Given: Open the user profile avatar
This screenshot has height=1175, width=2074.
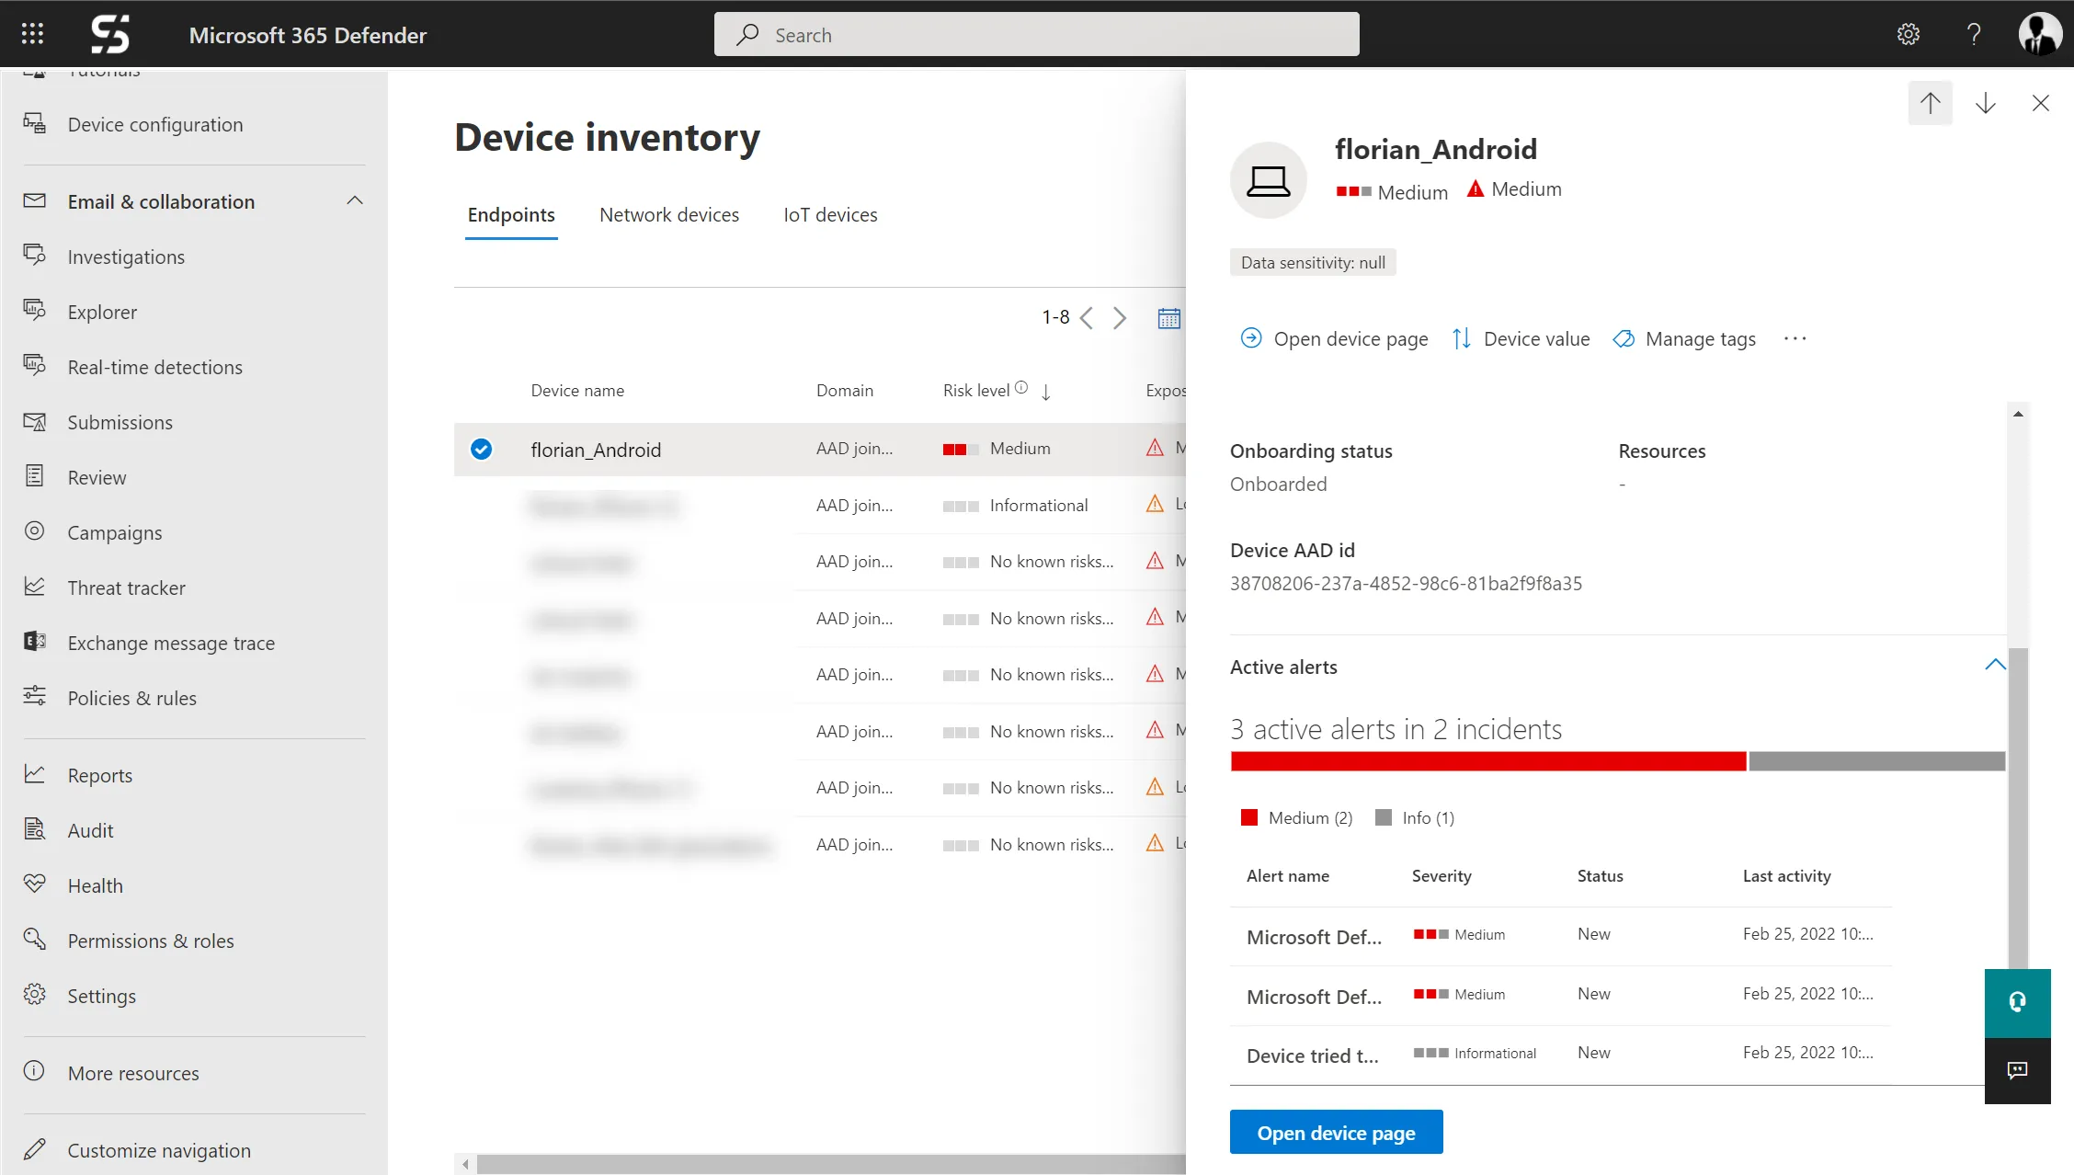Looking at the screenshot, I should 2040,34.
